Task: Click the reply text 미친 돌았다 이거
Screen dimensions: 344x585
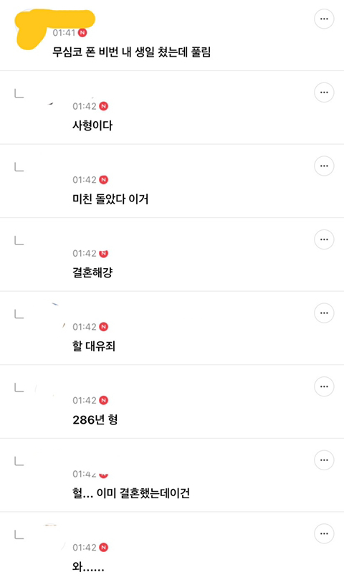Action: tap(110, 199)
